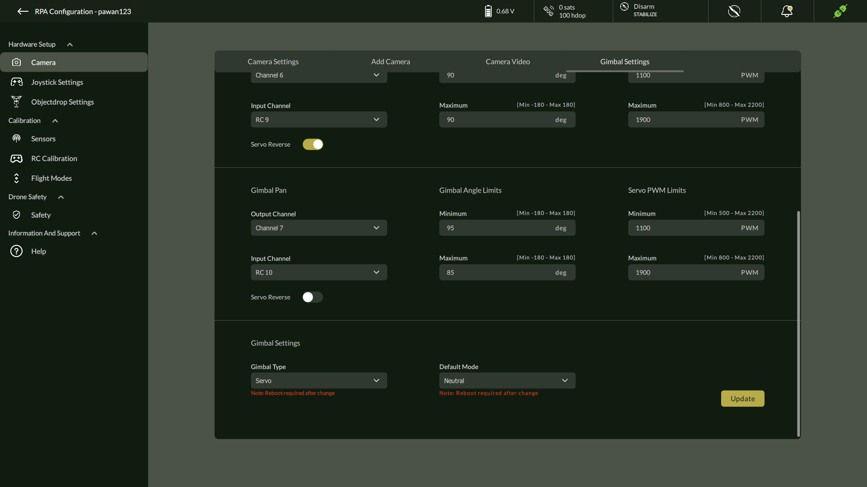Image resolution: width=867 pixels, height=487 pixels.
Task: Open the Channel 7 output channel dropdown
Action: [319, 228]
